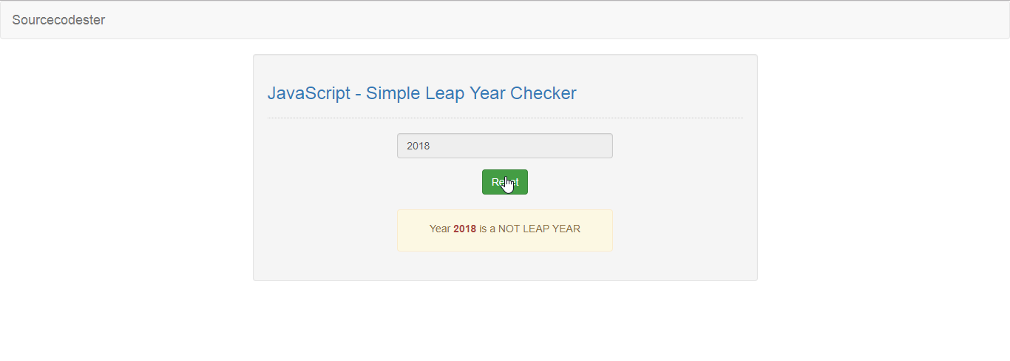Click white page area below the panel

[x=505, y=322]
